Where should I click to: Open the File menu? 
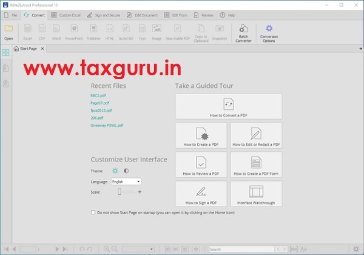11,15
